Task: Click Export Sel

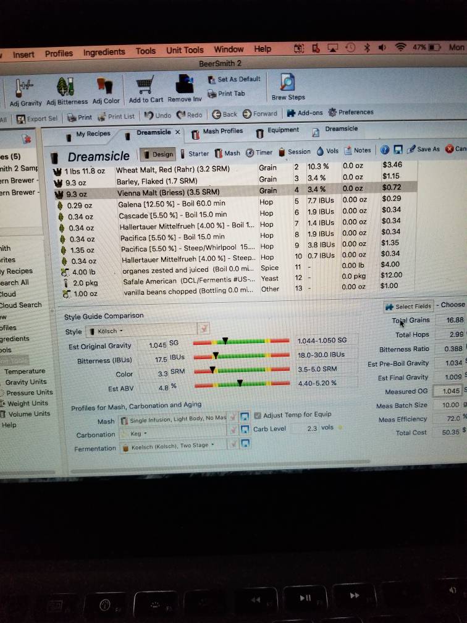Action: (37, 119)
